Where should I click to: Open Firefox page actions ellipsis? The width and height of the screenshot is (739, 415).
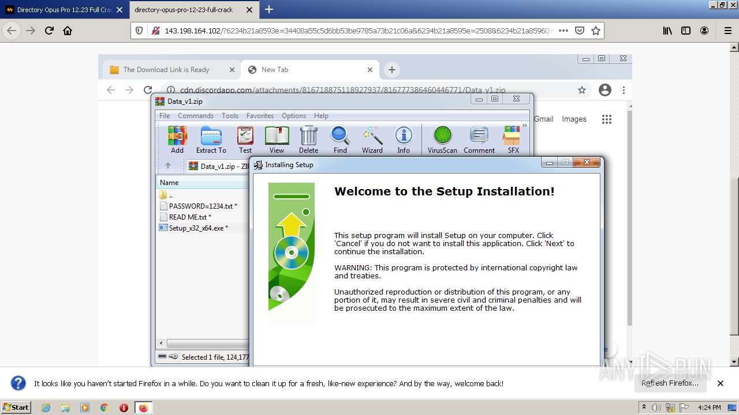pos(563,31)
